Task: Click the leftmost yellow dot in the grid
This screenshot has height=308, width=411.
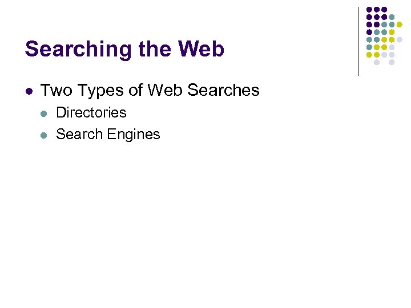Action: click(x=369, y=54)
